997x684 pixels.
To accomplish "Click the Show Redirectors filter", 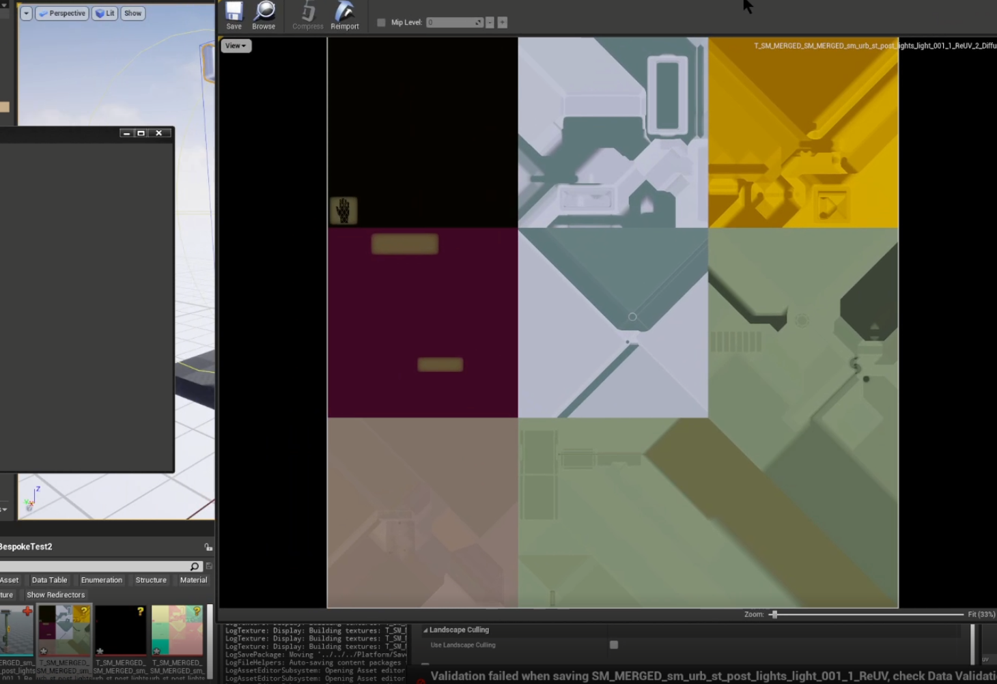I will coord(56,595).
